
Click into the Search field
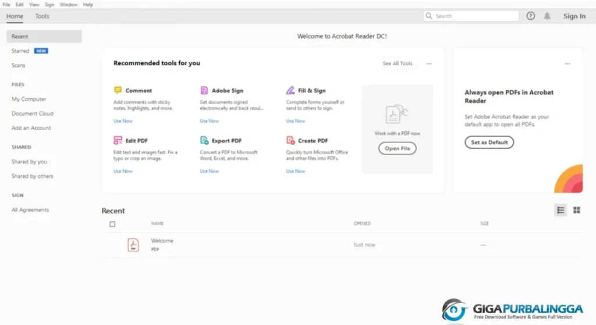pos(471,16)
